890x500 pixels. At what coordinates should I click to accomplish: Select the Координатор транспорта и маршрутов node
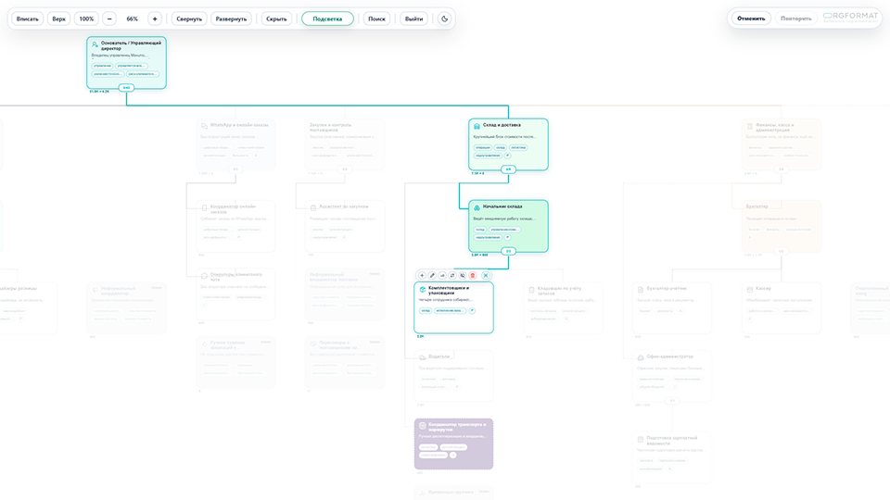(x=453, y=444)
